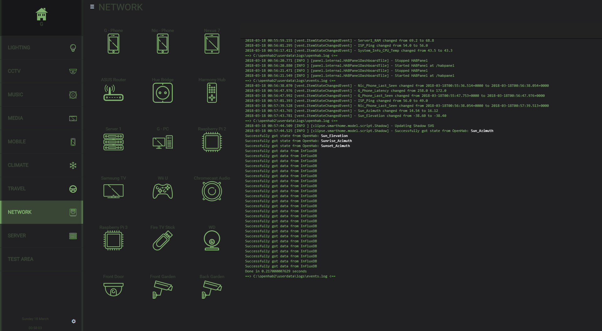This screenshot has height=331, width=602.
Task: Toggle the hamburger menu beside NETWORK title
Action: 92,7
